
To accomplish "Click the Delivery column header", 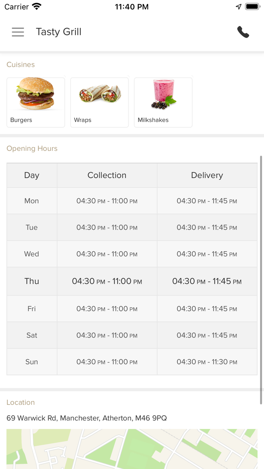I will pyautogui.click(x=207, y=175).
